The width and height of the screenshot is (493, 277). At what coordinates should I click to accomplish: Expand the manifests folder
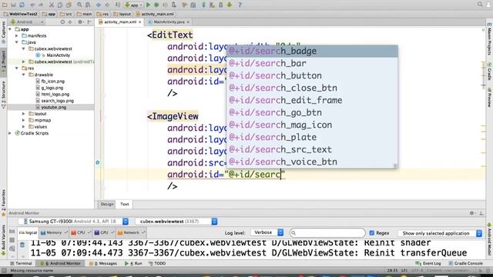click(x=17, y=36)
